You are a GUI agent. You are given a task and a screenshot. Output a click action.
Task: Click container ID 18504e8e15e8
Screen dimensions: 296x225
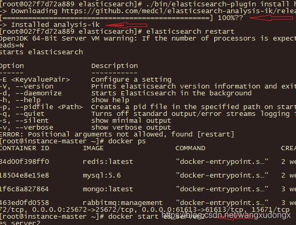coord(24,175)
